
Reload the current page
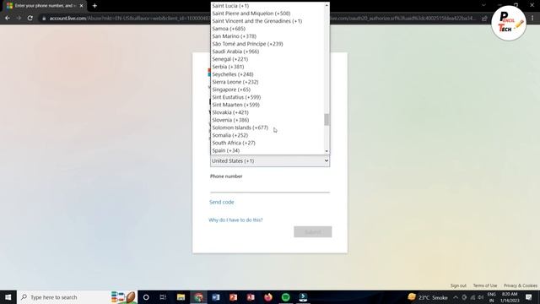click(30, 18)
